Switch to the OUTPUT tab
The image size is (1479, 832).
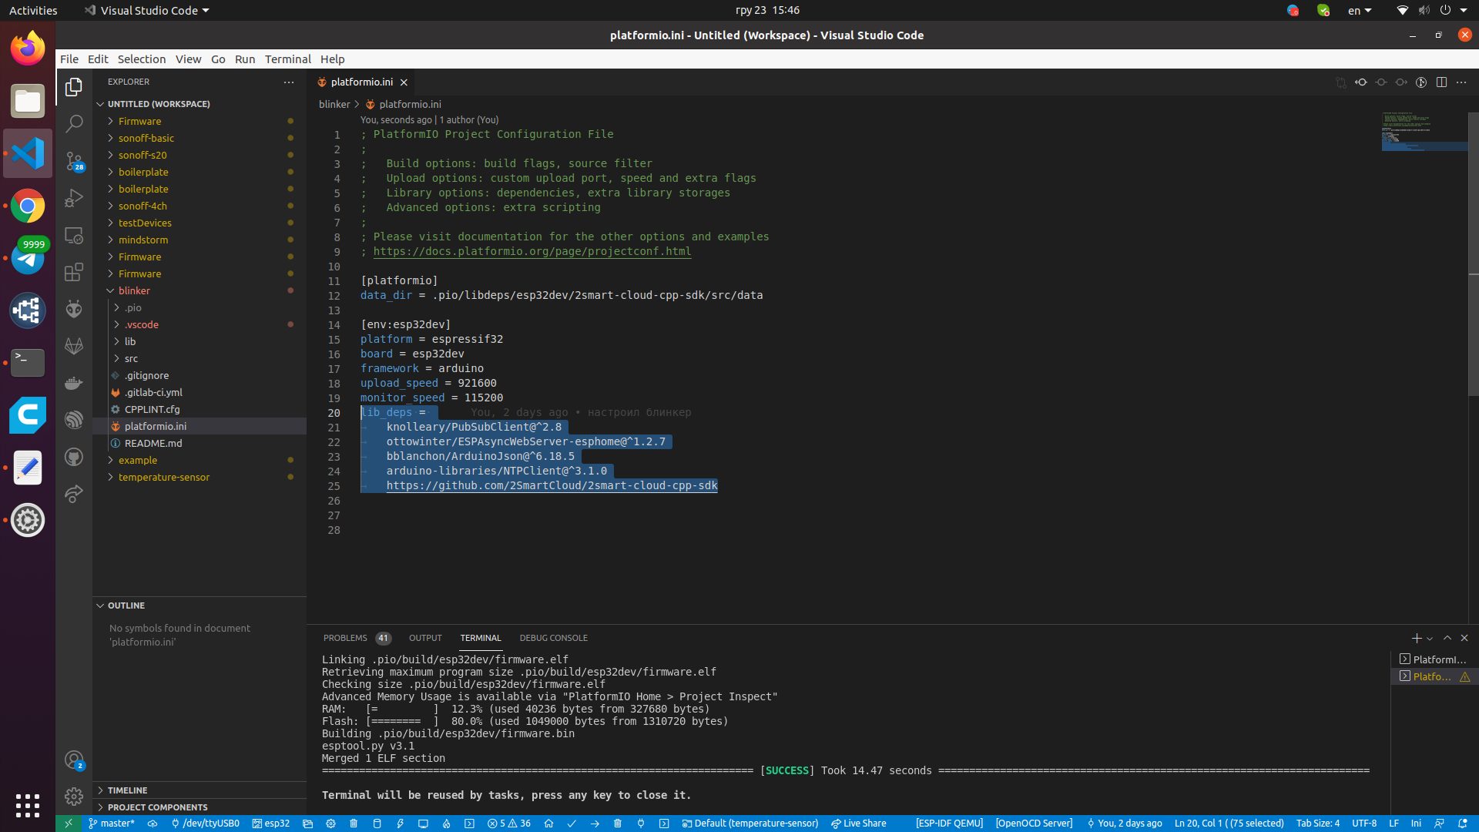coord(425,638)
